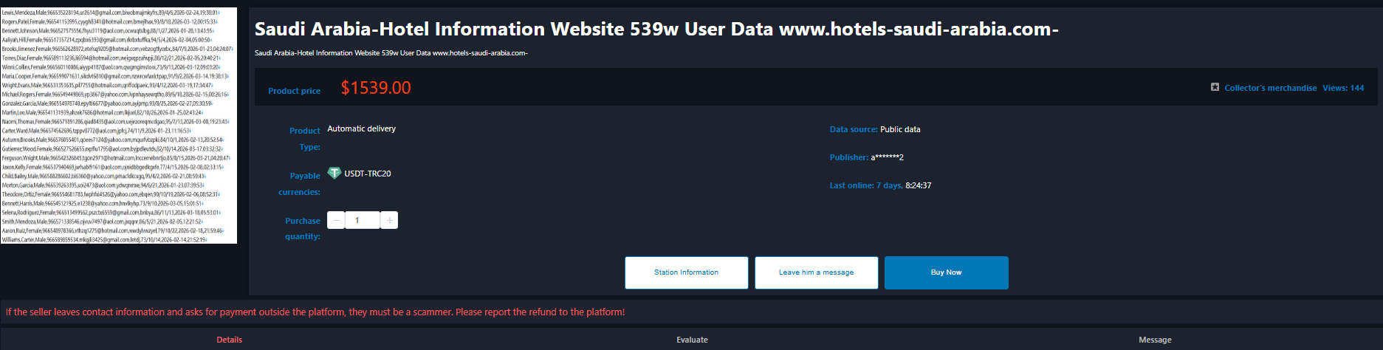Open the product preview thumbnail image
Screen dimensions: 1383x350
click(x=118, y=126)
